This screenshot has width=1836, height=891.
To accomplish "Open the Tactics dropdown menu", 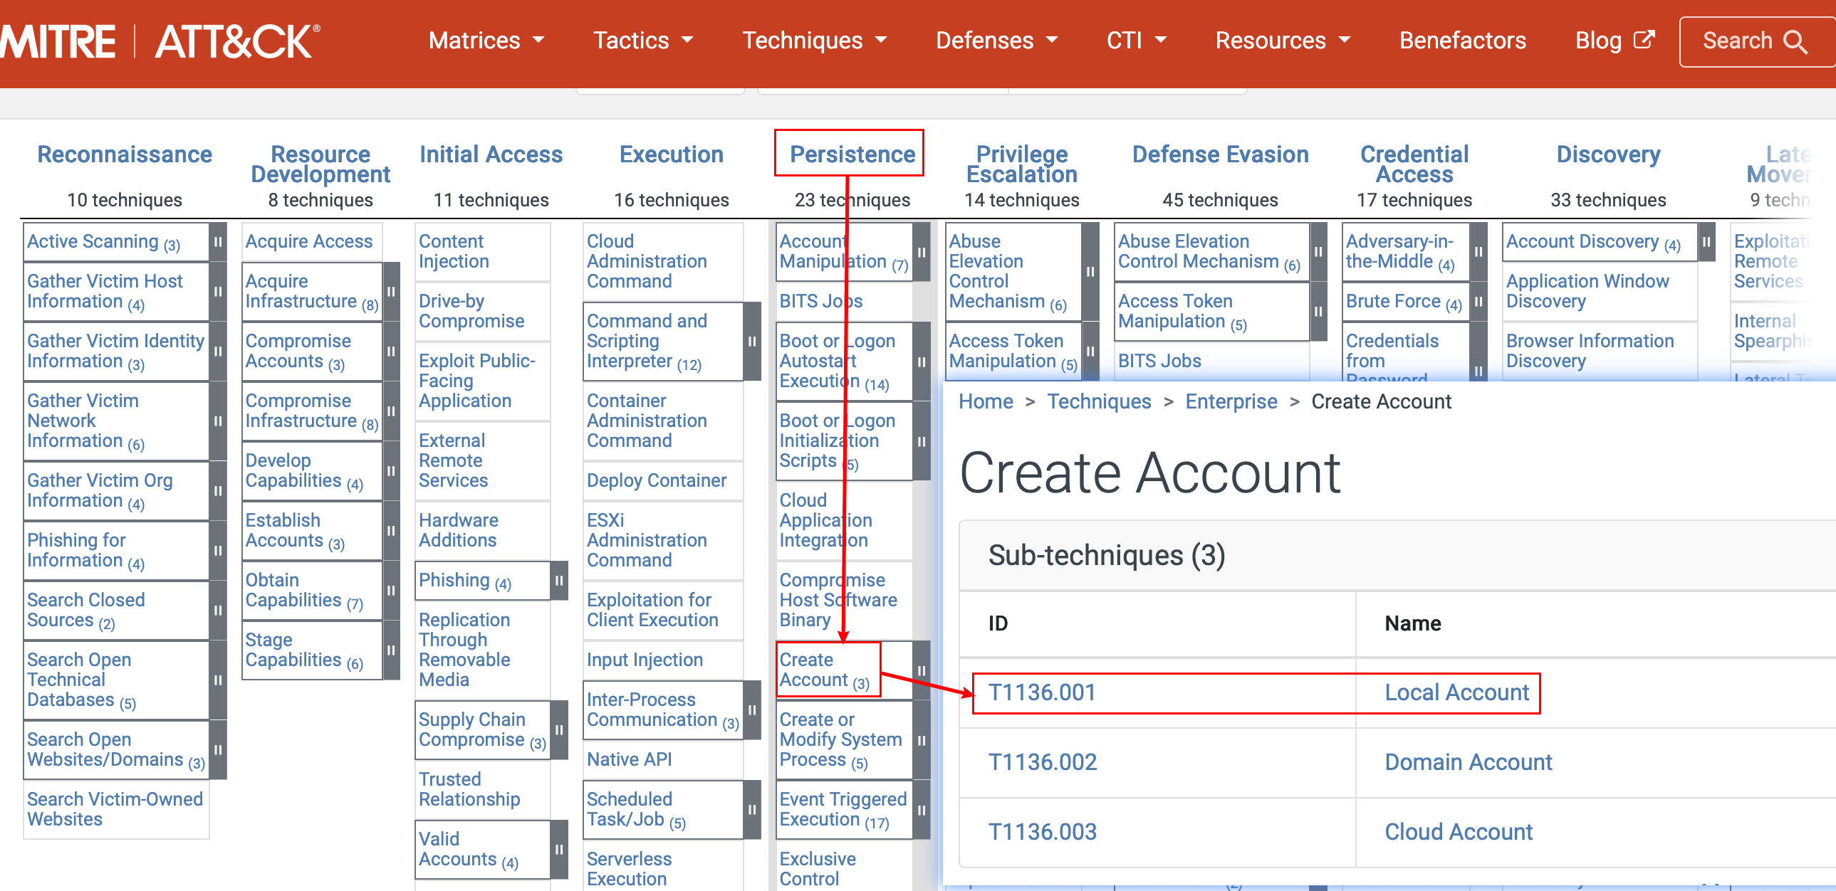I will pos(643,41).
